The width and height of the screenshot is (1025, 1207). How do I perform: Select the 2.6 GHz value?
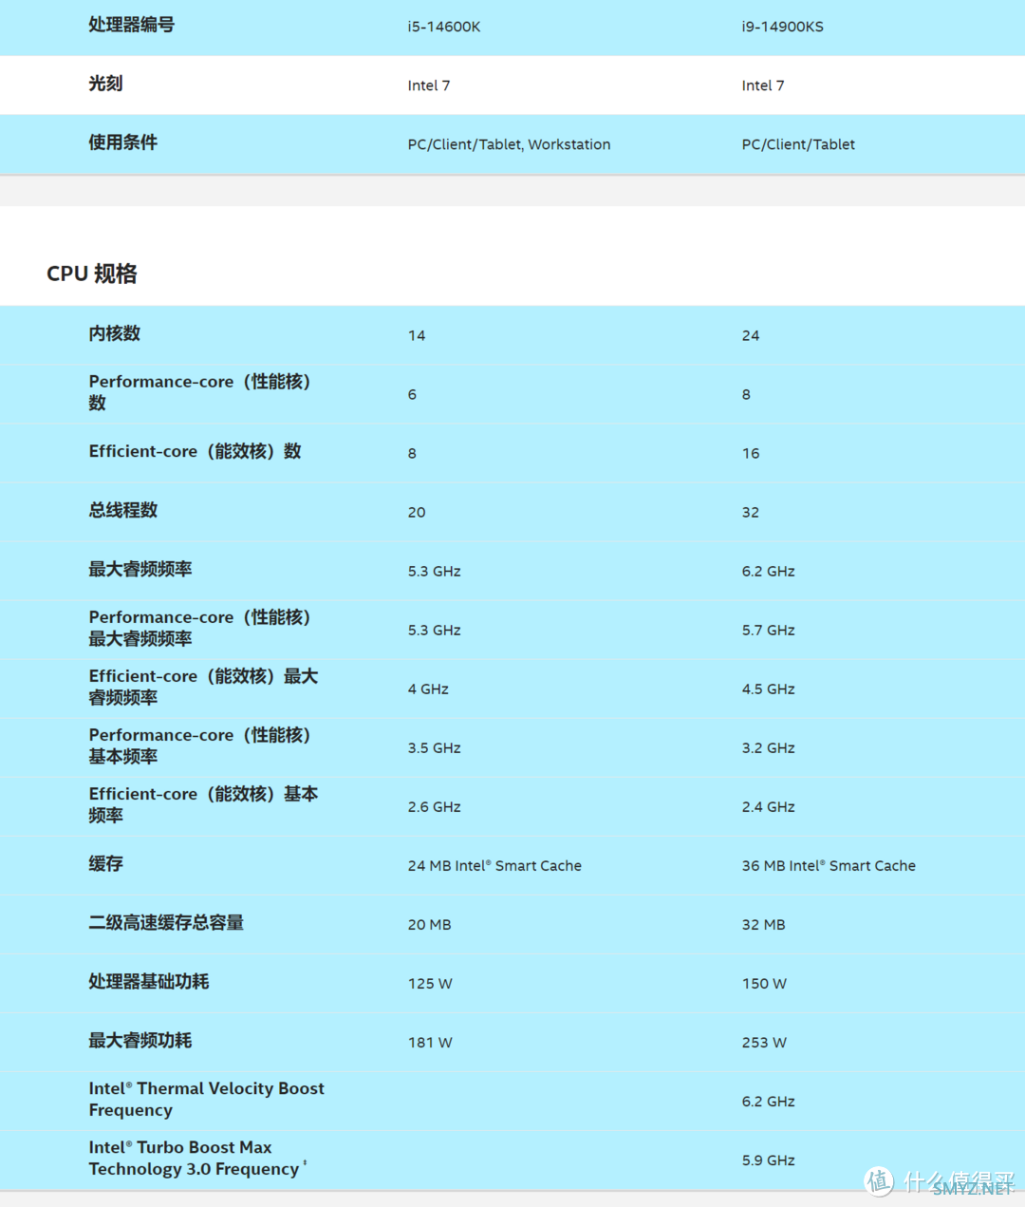434,806
